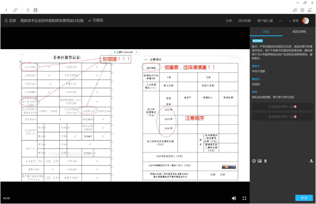316x204 pixels.
Task: Switch to the 成员(349) tab
Action: tap(299, 32)
